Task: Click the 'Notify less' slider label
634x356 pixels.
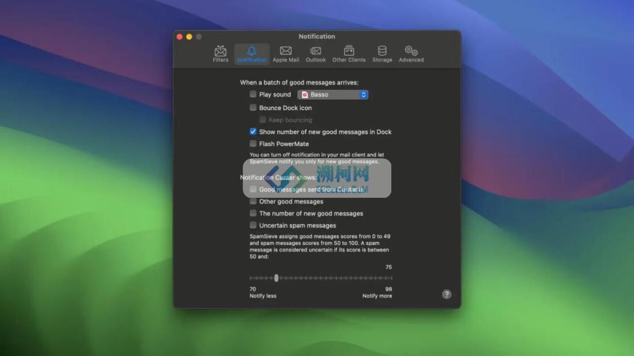Action: pos(263,296)
